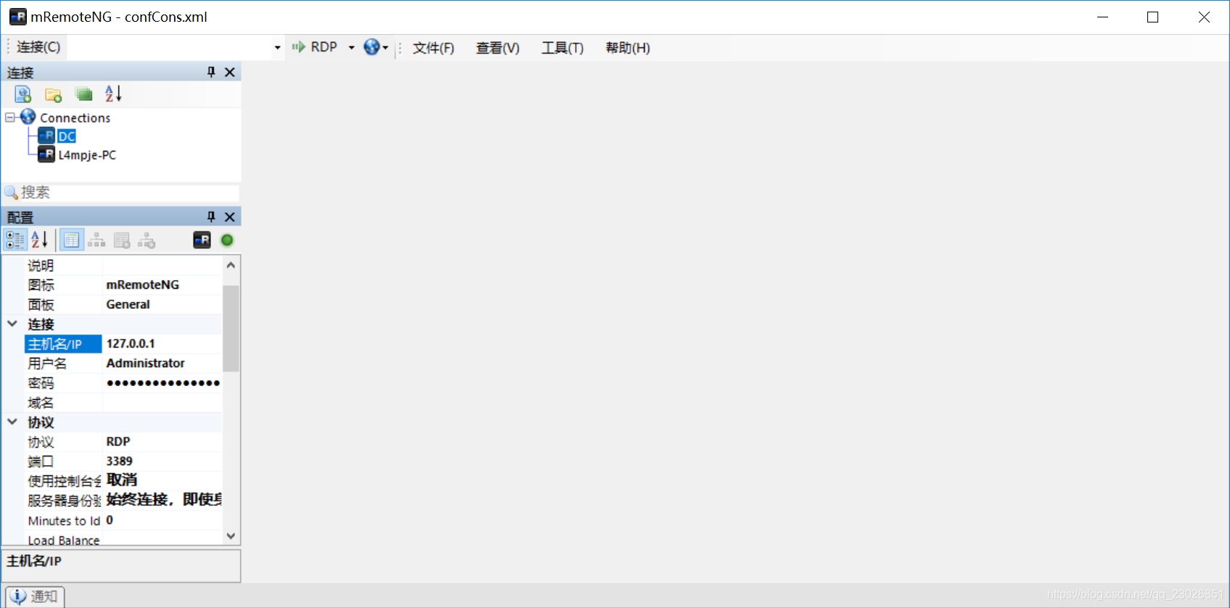Click the Connections root label
1230x608 pixels.
(x=75, y=118)
